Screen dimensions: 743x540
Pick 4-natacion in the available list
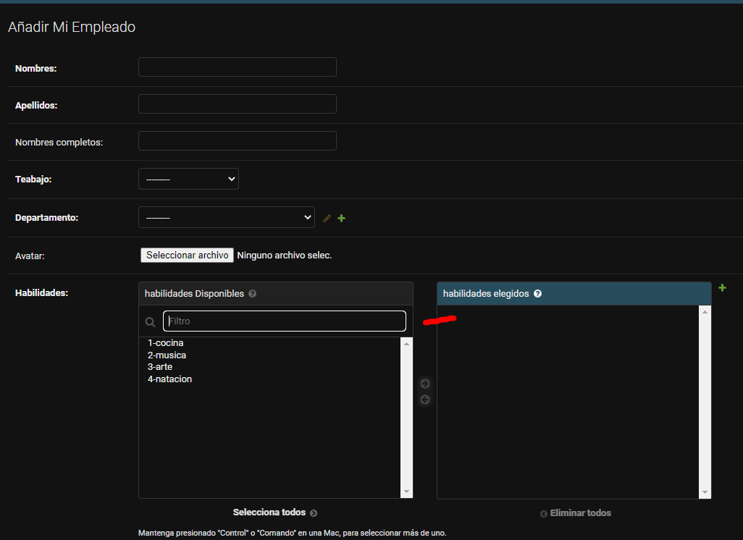pyautogui.click(x=170, y=379)
